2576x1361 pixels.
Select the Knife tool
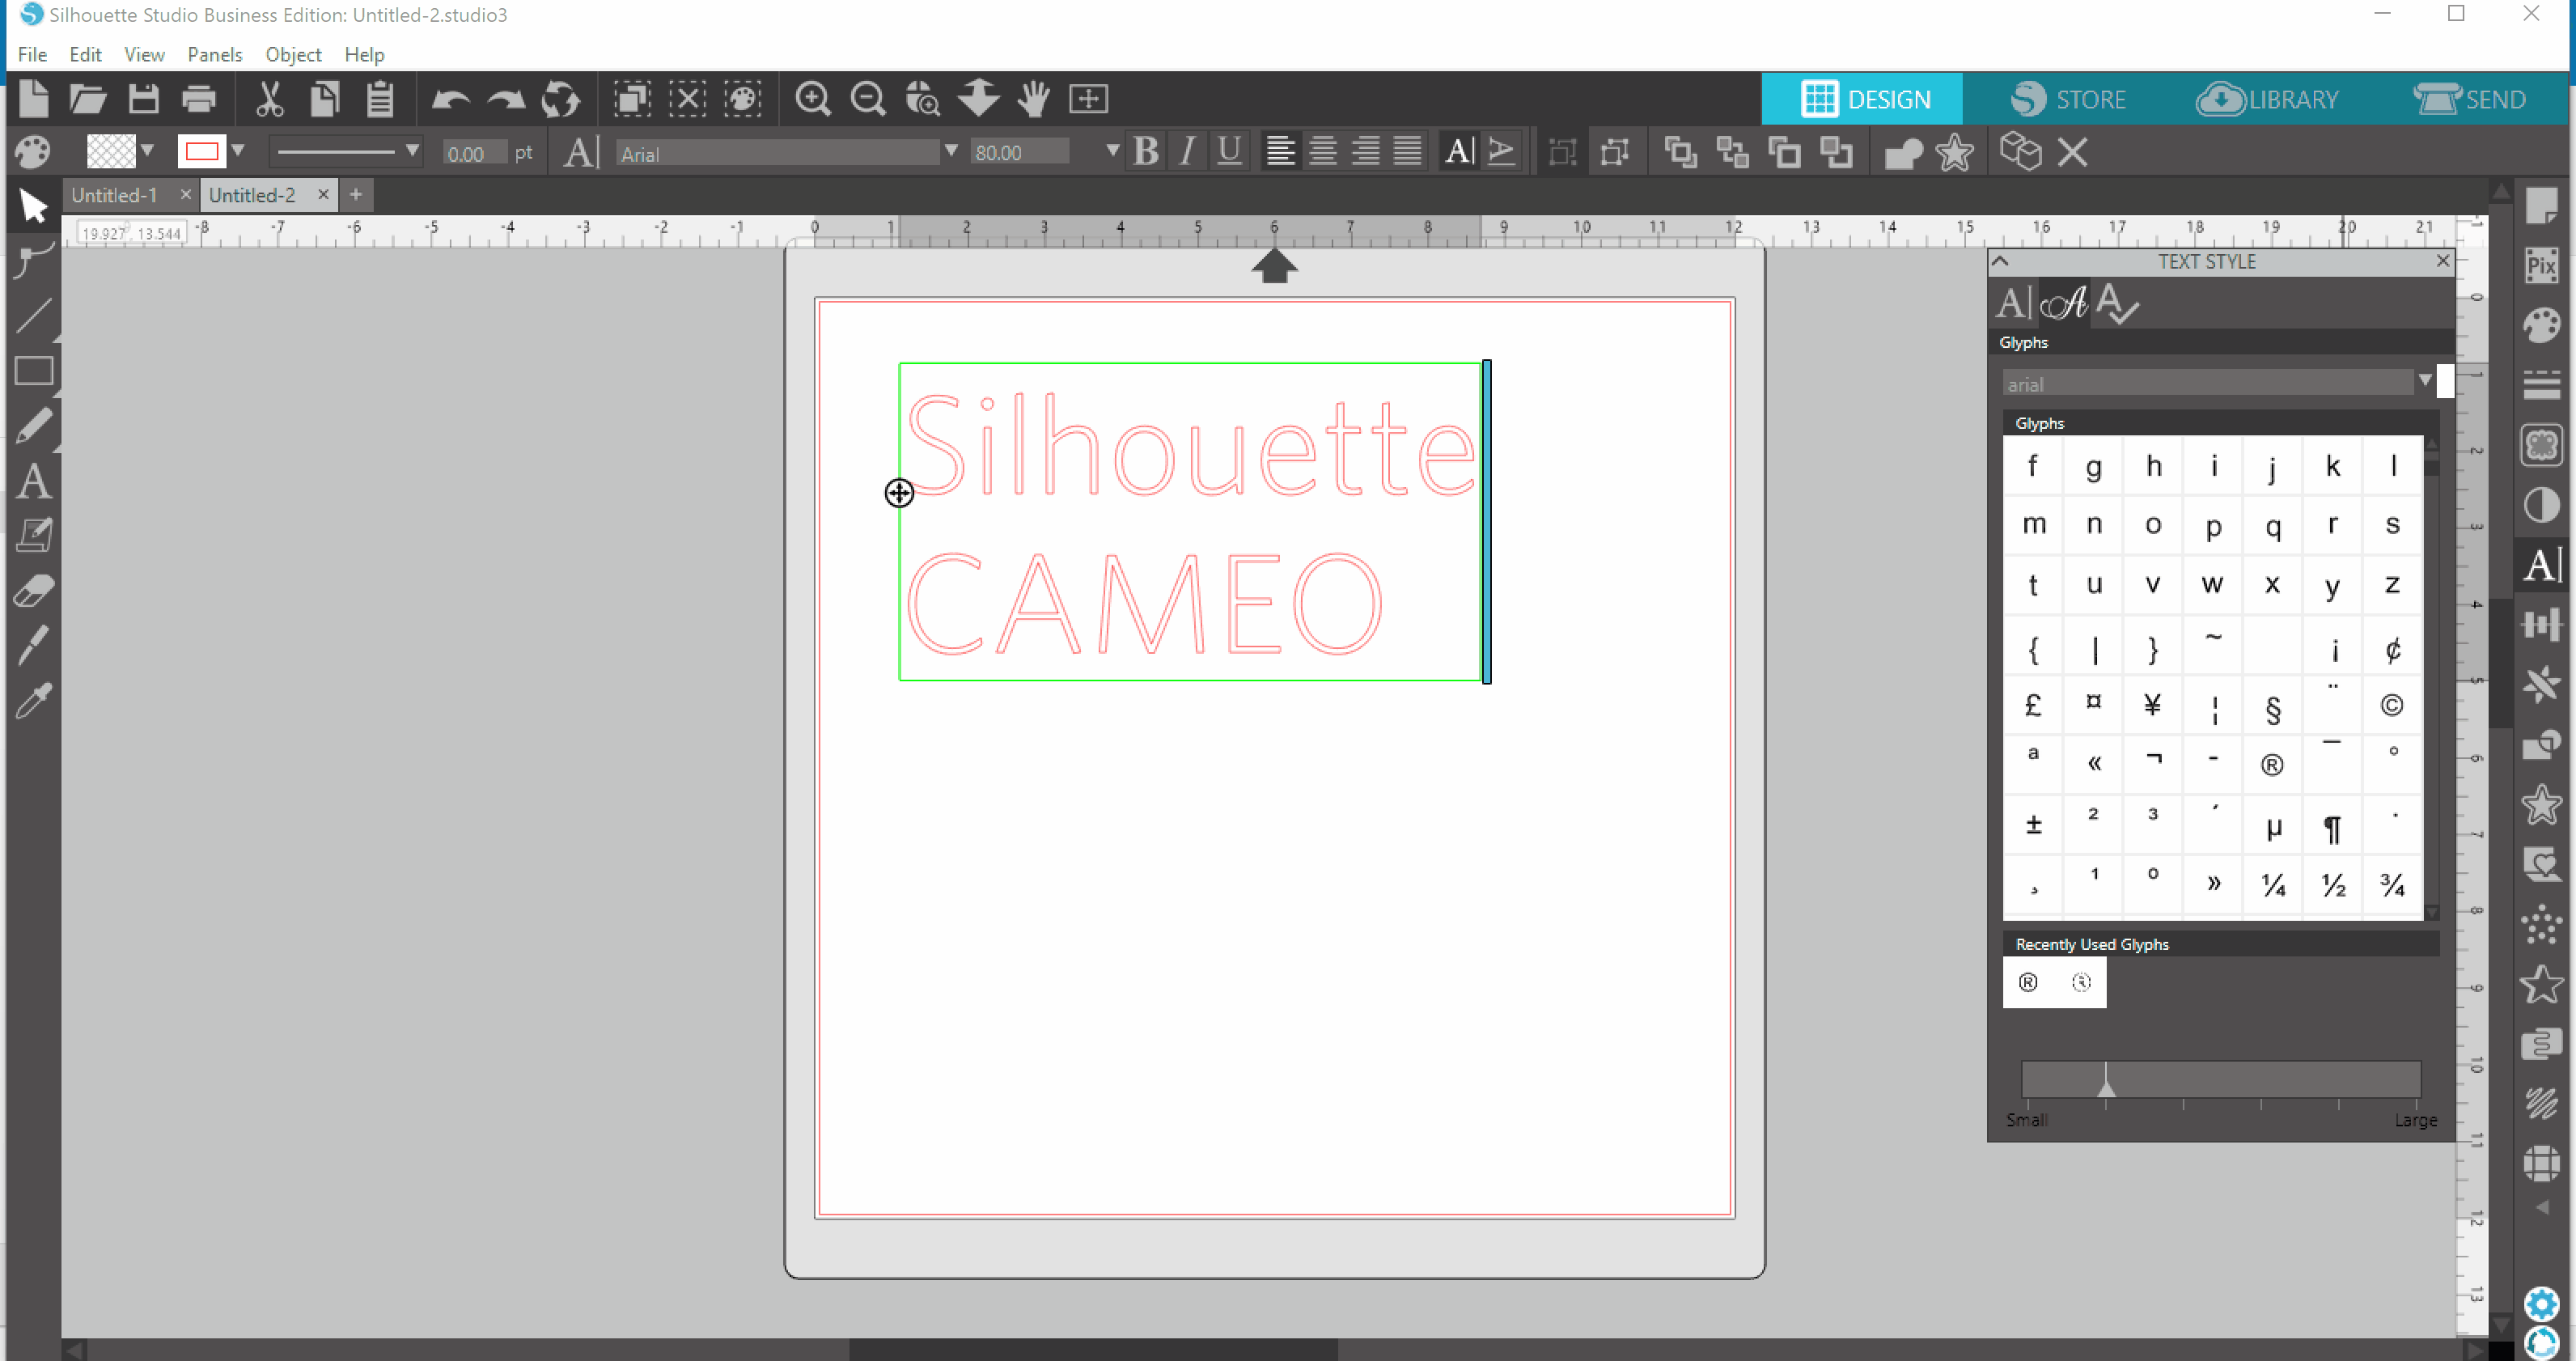click(33, 645)
